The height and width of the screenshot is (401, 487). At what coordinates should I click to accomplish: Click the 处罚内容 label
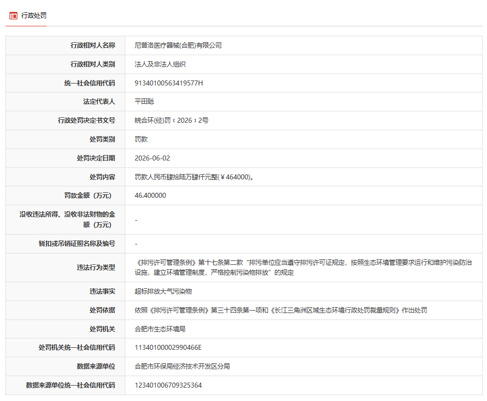coord(102,177)
